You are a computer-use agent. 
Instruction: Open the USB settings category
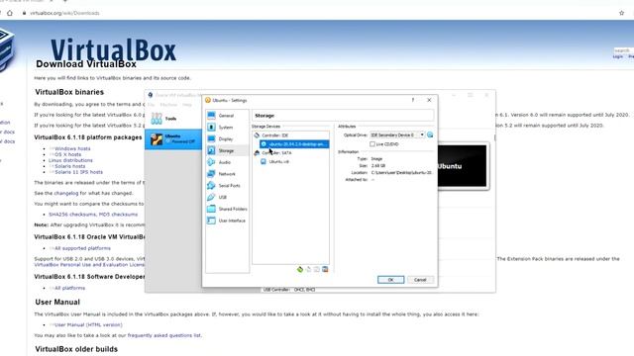click(x=227, y=198)
